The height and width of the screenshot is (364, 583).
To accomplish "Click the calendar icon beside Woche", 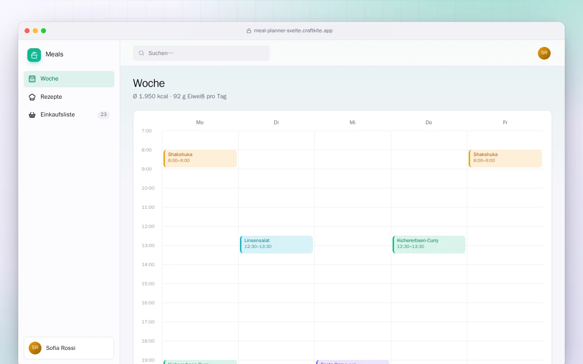I will pyautogui.click(x=32, y=79).
